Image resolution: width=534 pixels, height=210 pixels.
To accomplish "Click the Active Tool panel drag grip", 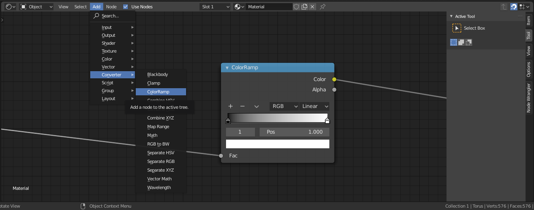I will (x=520, y=16).
